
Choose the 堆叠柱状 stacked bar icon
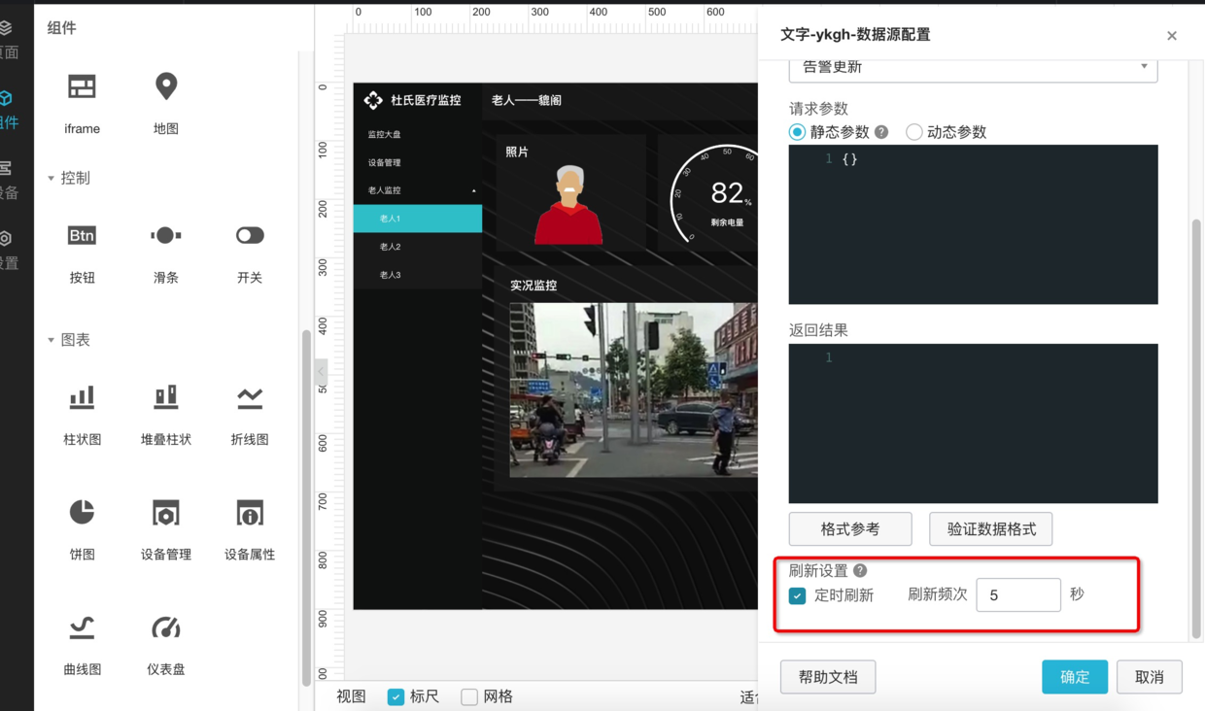click(166, 396)
